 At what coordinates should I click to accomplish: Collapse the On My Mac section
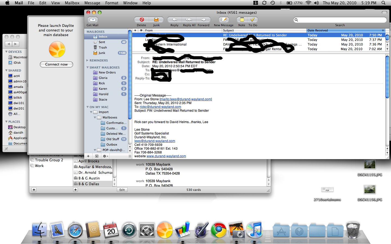pos(87,107)
